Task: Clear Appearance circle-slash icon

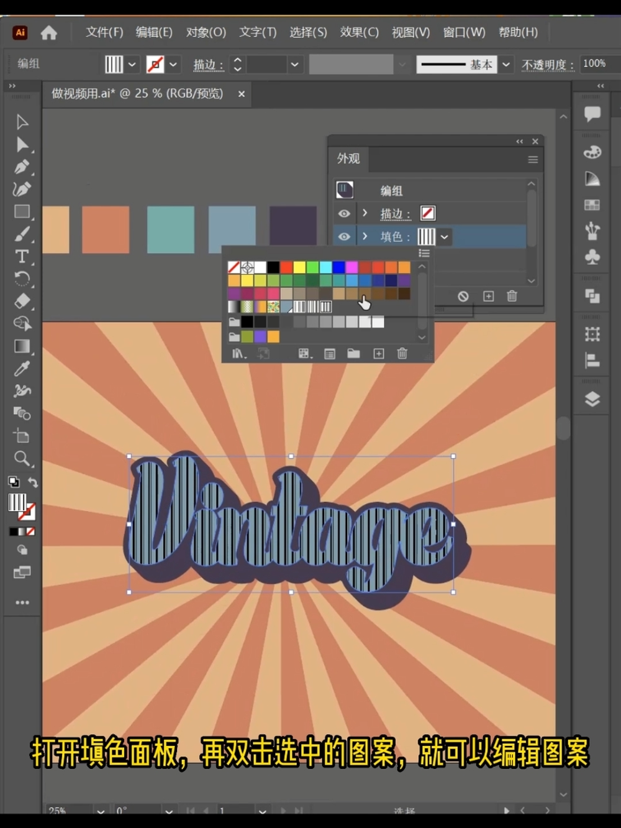Action: pos(463,297)
